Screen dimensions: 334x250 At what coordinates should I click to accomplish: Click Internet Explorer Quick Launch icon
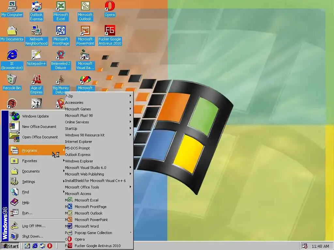click(35, 246)
